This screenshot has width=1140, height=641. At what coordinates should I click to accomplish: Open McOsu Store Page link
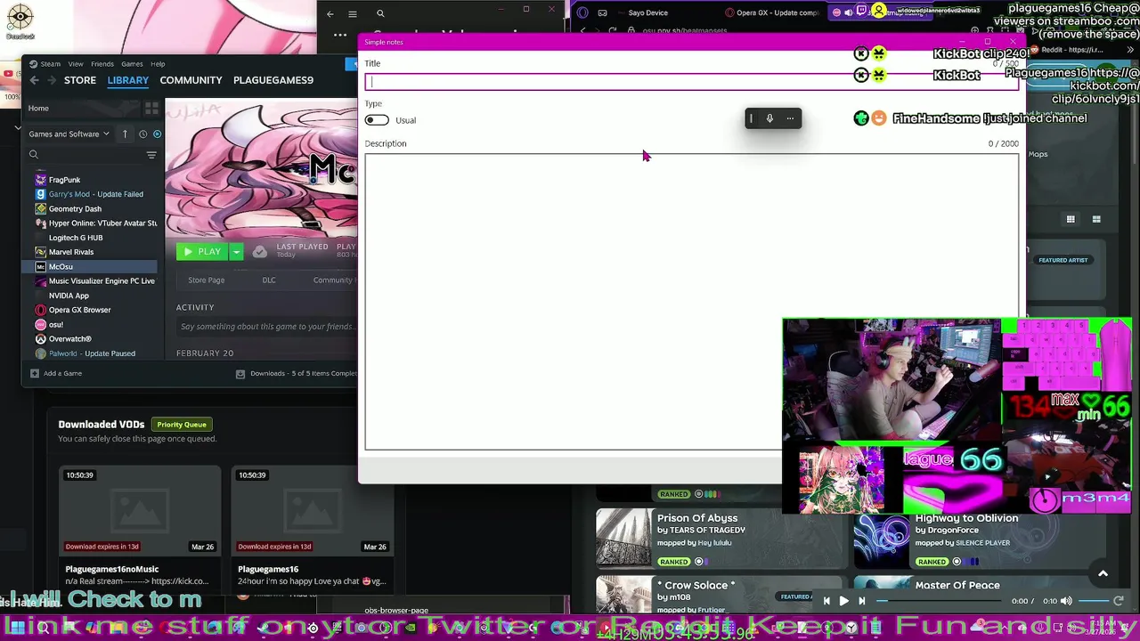tap(206, 280)
